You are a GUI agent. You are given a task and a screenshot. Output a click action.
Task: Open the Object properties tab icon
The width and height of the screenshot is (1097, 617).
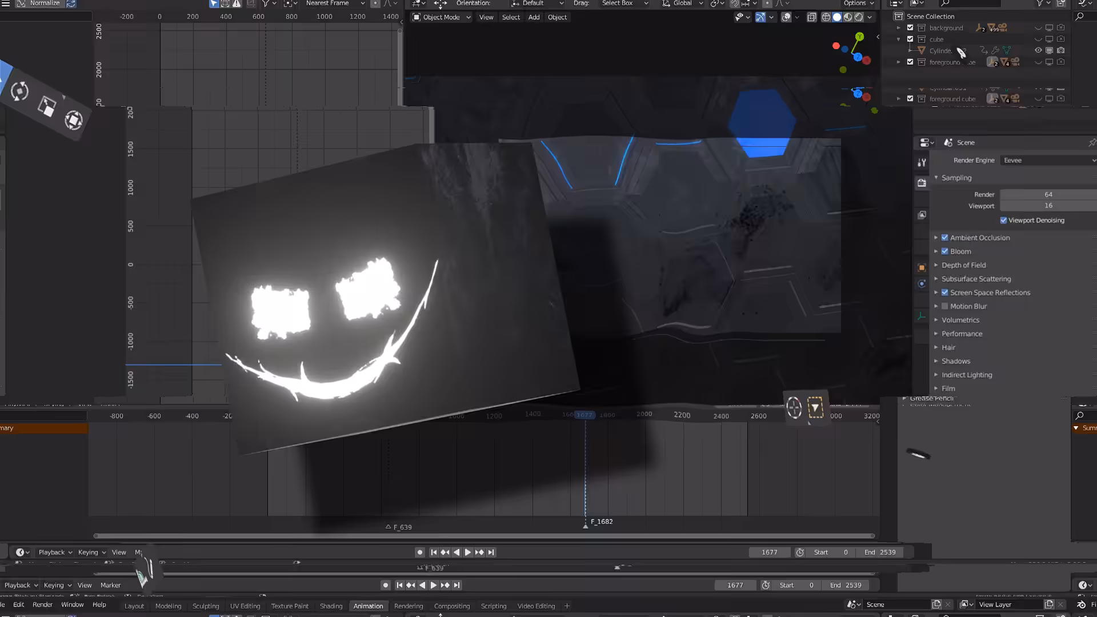[x=922, y=267]
